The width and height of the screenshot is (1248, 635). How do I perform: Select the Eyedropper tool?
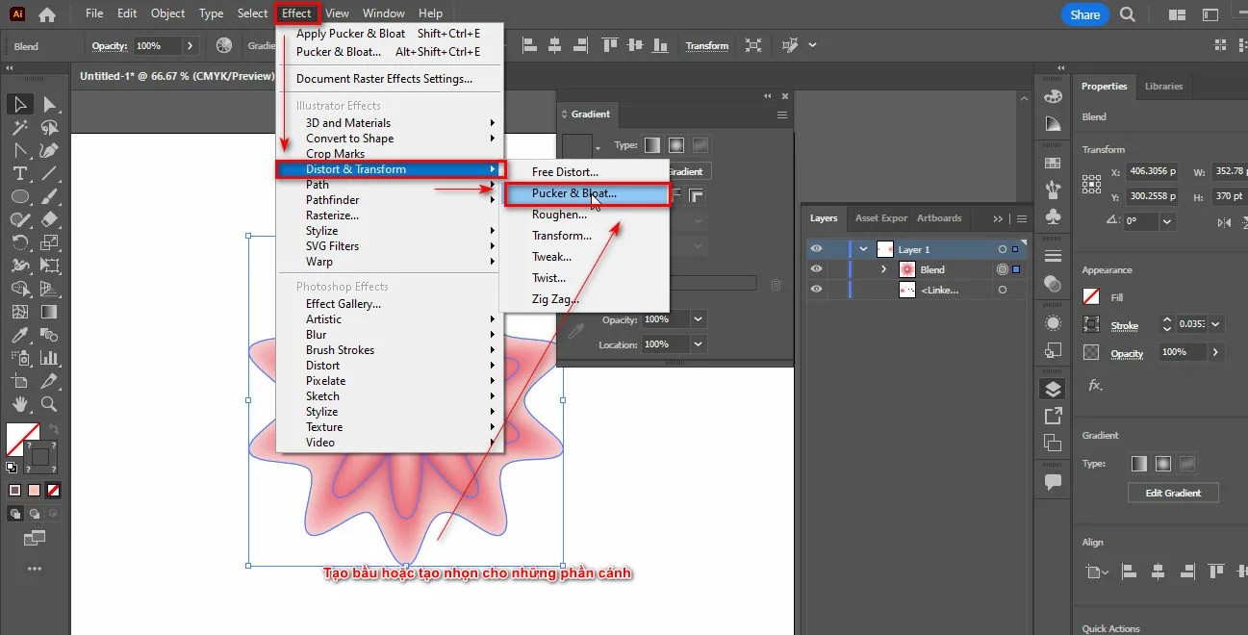coord(19,335)
